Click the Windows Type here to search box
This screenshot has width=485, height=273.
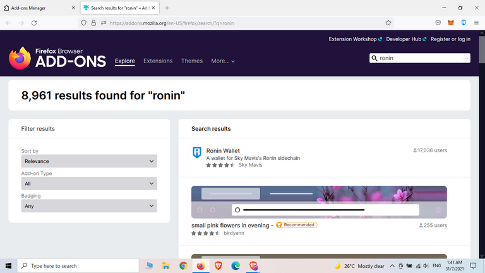(x=78, y=266)
